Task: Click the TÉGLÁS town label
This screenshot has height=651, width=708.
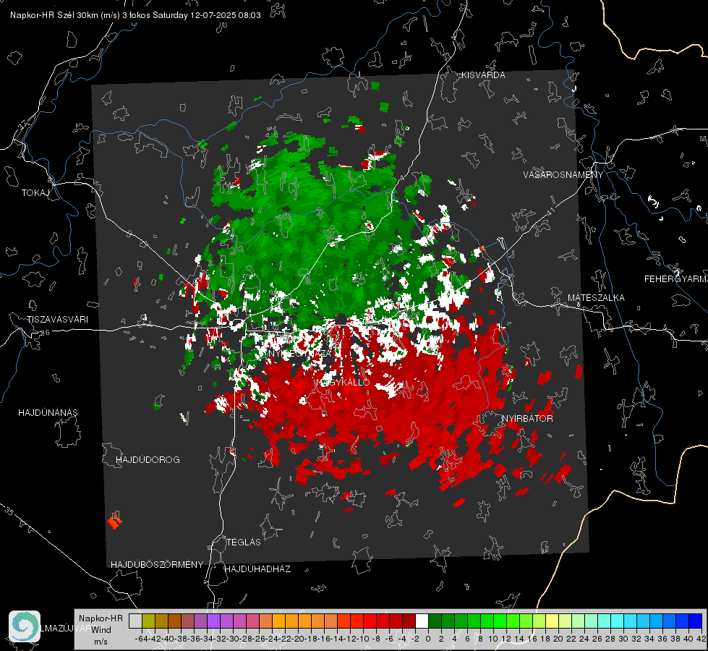Action: [244, 542]
